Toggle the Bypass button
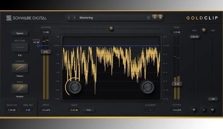The width and height of the screenshot is (223, 129). click(20, 33)
